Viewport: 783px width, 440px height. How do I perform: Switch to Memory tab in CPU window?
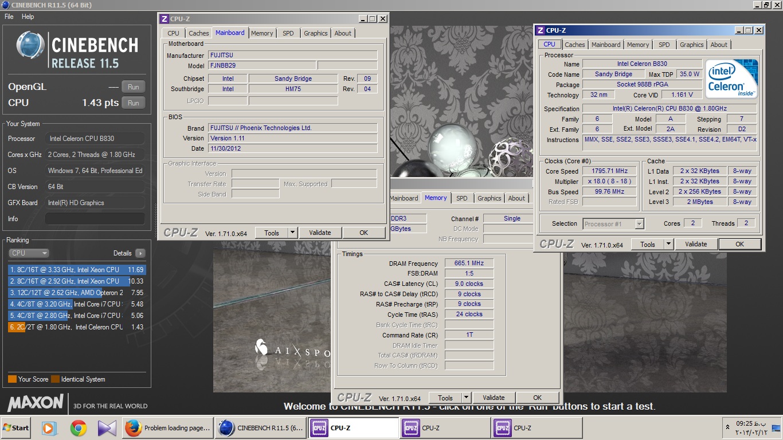[x=638, y=45]
